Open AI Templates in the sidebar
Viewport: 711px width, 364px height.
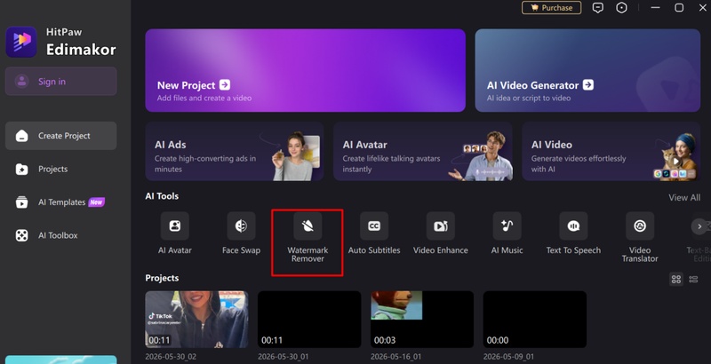tap(60, 202)
